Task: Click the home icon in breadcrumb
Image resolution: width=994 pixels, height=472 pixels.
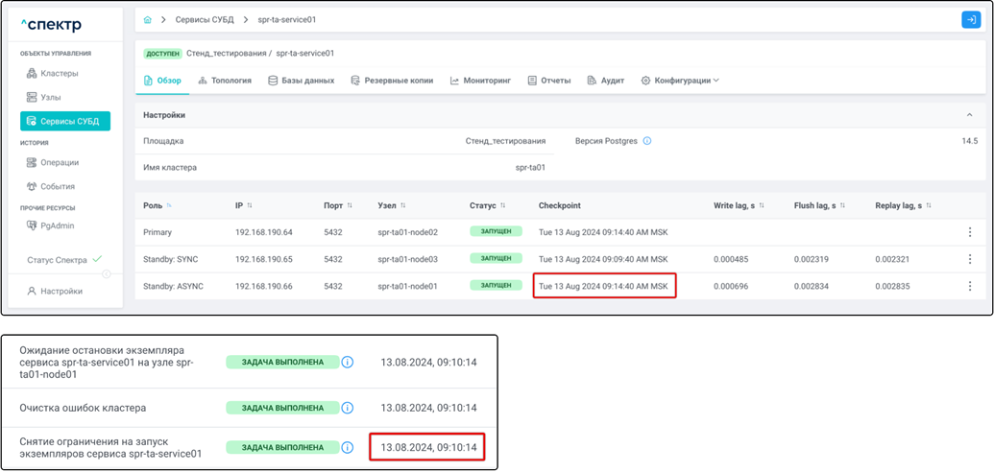Action: pyautogui.click(x=147, y=19)
